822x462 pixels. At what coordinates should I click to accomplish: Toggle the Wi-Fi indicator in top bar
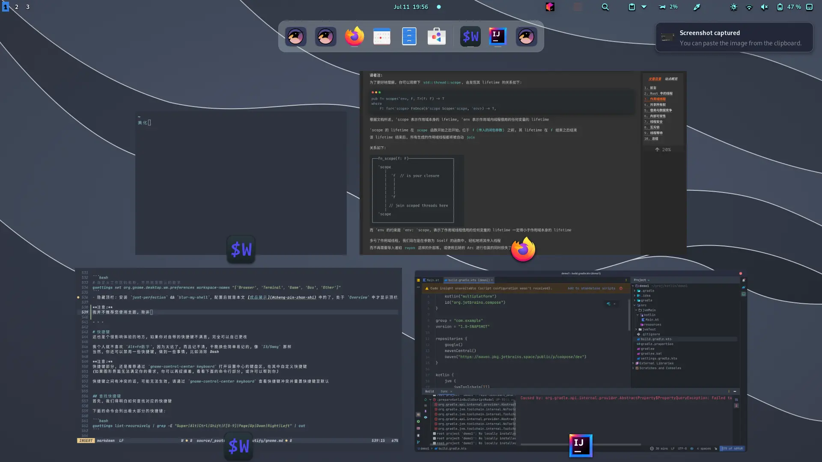(x=749, y=7)
